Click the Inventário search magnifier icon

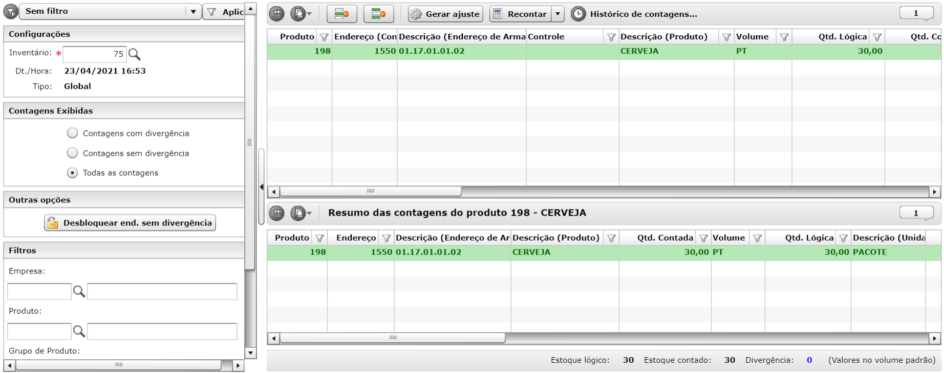pos(134,54)
